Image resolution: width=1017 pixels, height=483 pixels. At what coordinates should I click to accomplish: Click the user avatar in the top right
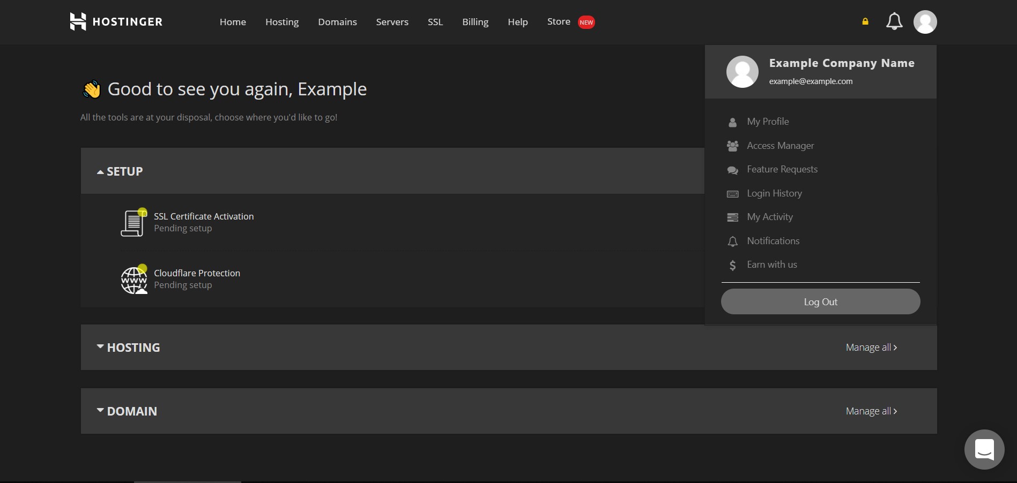tap(925, 21)
